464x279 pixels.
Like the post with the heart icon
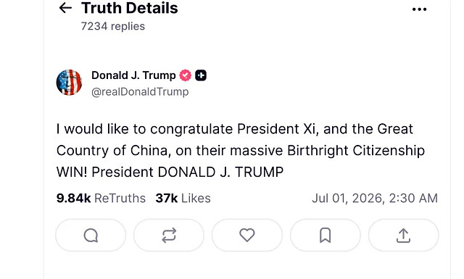click(x=246, y=236)
